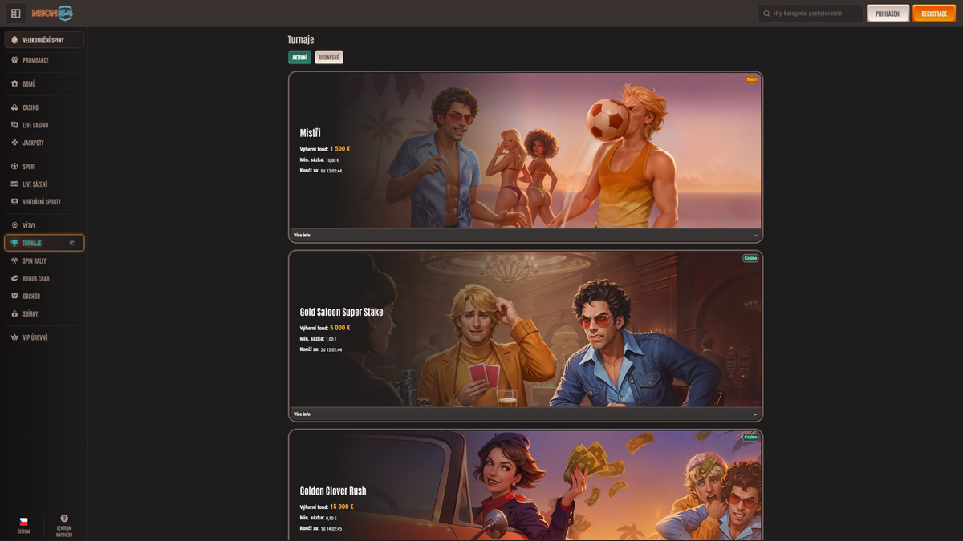Screen dimensions: 963x541
Task: Open Live Casino from the sidebar
Action: 35,125
